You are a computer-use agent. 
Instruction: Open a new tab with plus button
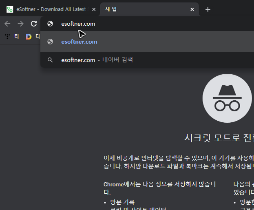(x=208, y=9)
